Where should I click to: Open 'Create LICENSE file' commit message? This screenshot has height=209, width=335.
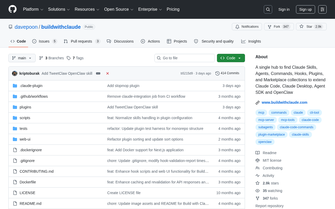point(124,193)
